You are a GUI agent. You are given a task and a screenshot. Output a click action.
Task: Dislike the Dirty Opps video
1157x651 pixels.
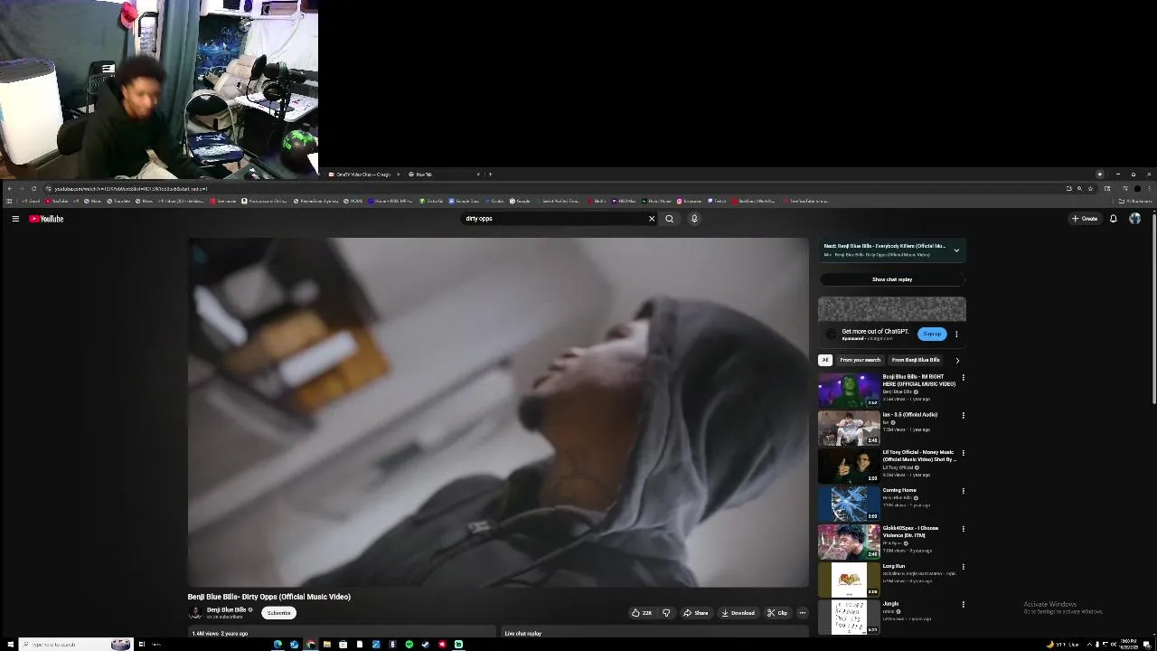tap(666, 613)
